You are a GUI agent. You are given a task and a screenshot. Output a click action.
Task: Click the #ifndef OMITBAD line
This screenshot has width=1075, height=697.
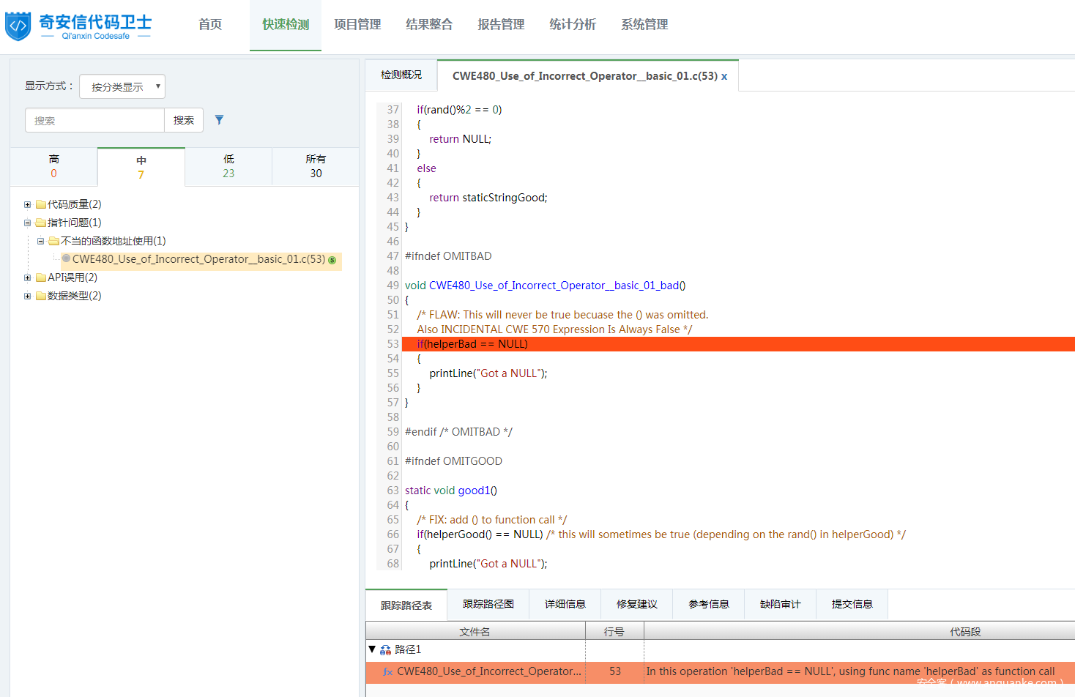(x=448, y=256)
